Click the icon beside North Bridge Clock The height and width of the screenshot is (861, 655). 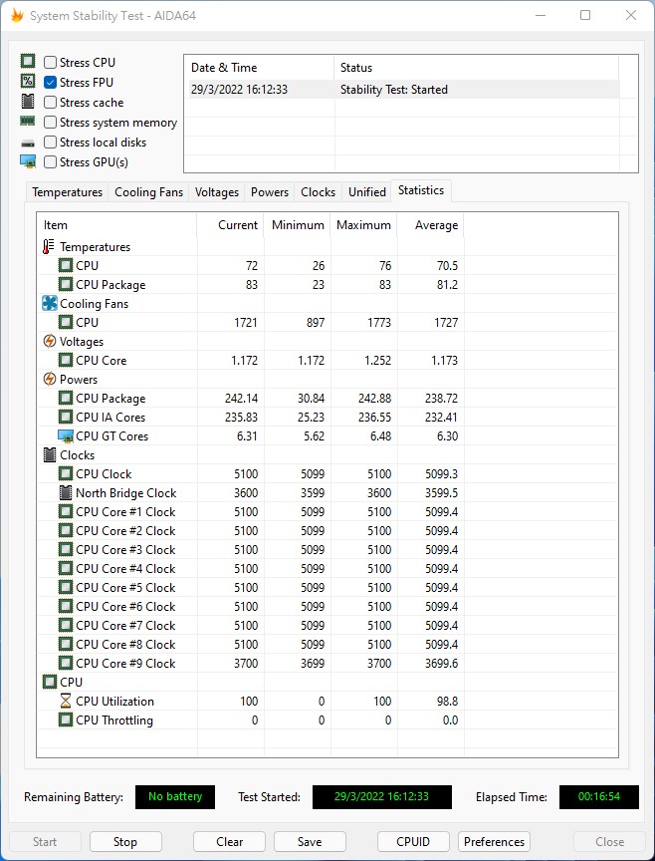(66, 492)
